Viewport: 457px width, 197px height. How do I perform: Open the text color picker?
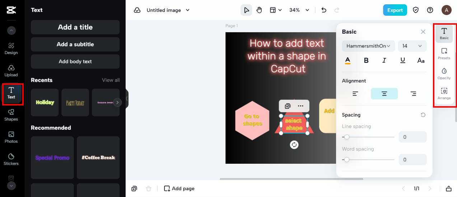[x=348, y=60]
